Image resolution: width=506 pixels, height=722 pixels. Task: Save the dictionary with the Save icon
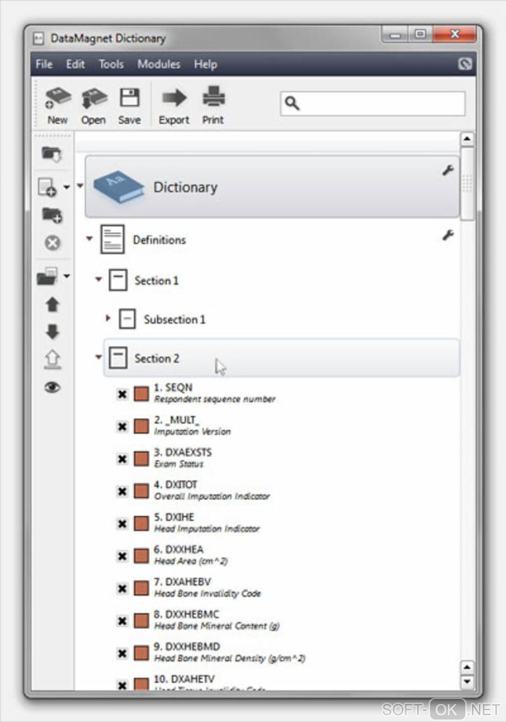click(129, 98)
